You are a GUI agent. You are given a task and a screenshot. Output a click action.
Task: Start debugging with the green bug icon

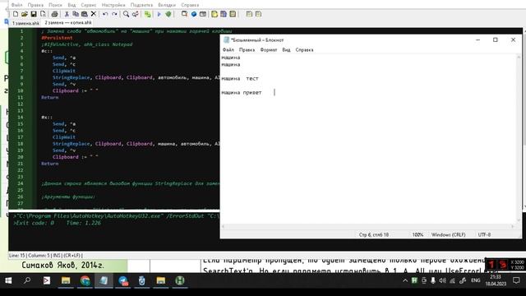tap(168, 14)
